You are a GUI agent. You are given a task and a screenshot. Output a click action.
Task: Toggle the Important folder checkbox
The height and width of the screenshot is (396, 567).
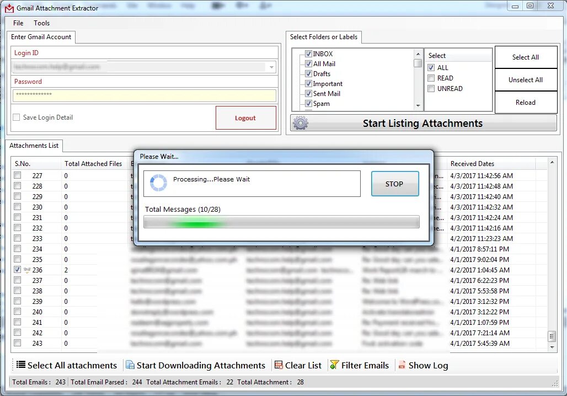point(308,83)
